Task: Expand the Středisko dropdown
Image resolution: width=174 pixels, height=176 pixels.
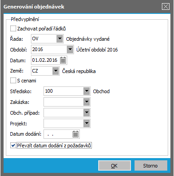Action: [x=87, y=91]
